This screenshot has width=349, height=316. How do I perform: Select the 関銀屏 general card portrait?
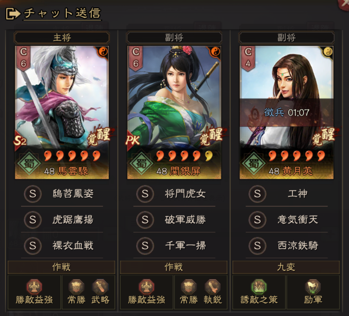pos(174,112)
